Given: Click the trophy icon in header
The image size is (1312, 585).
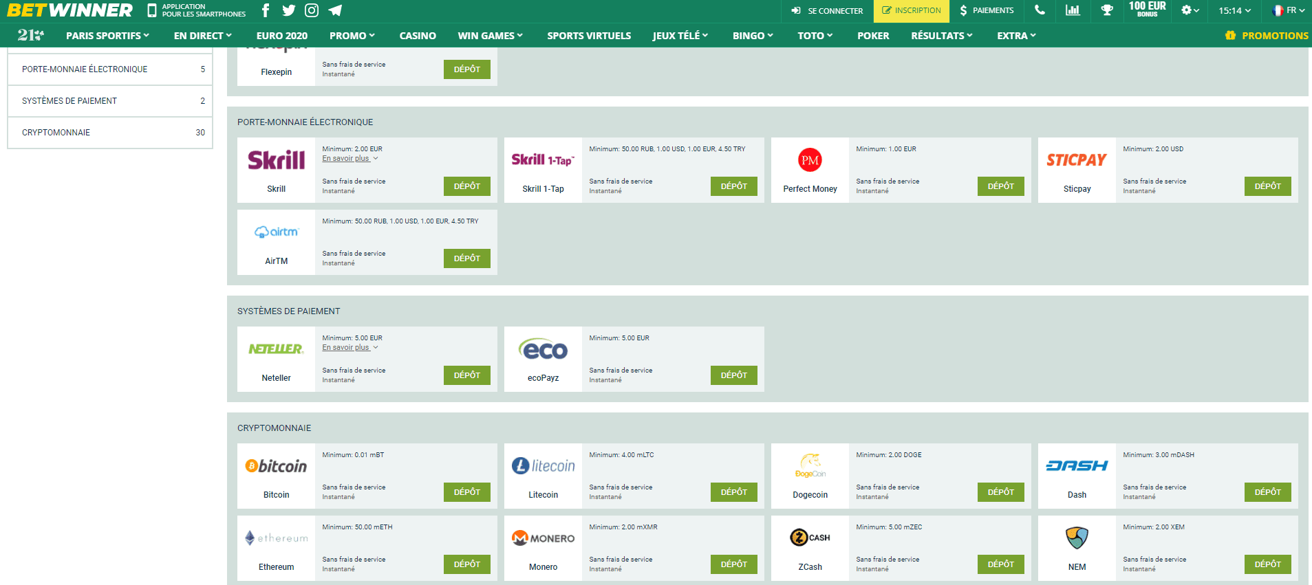Looking at the screenshot, I should (x=1107, y=10).
